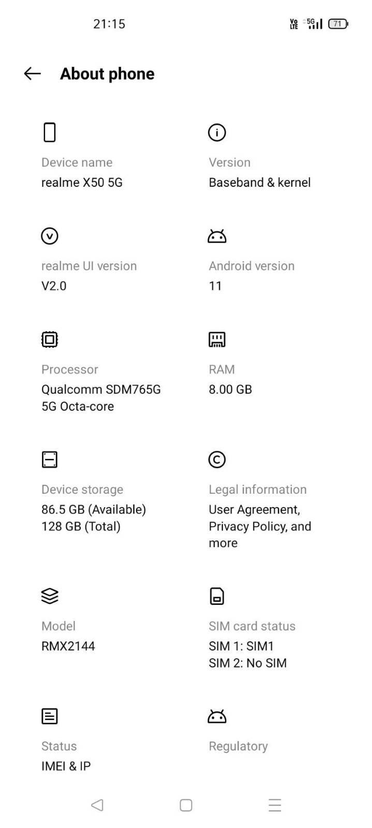Tap the Android robot icon above Android version
372x828 pixels.
(217, 236)
